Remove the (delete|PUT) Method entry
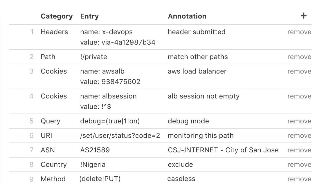Image resolution: width=326 pixels, height=190 pixels. click(299, 179)
